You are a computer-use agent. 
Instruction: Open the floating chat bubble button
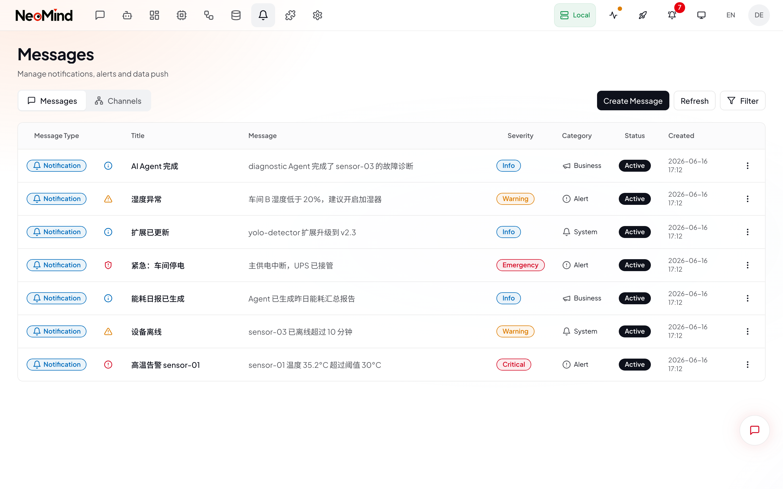coord(754,430)
